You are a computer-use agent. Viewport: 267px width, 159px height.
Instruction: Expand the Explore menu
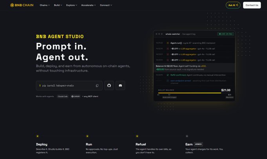71,5
